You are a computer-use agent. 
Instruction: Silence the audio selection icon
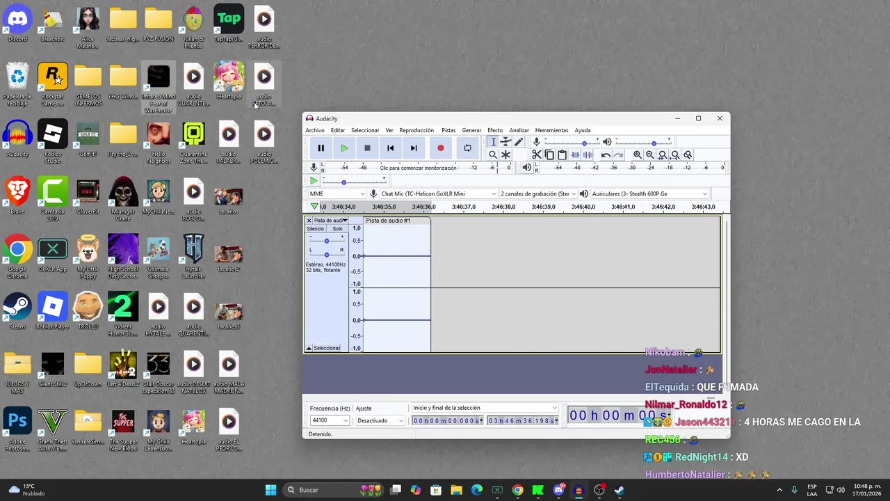pyautogui.click(x=588, y=154)
